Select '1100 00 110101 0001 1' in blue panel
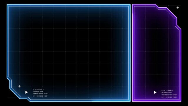The width and height of the screenshot is (188, 106). (x=40, y=94)
